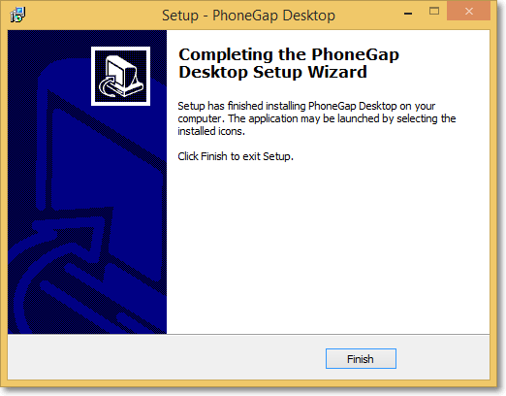
Task: Click the gray footer area left of Finish
Action: point(167,357)
